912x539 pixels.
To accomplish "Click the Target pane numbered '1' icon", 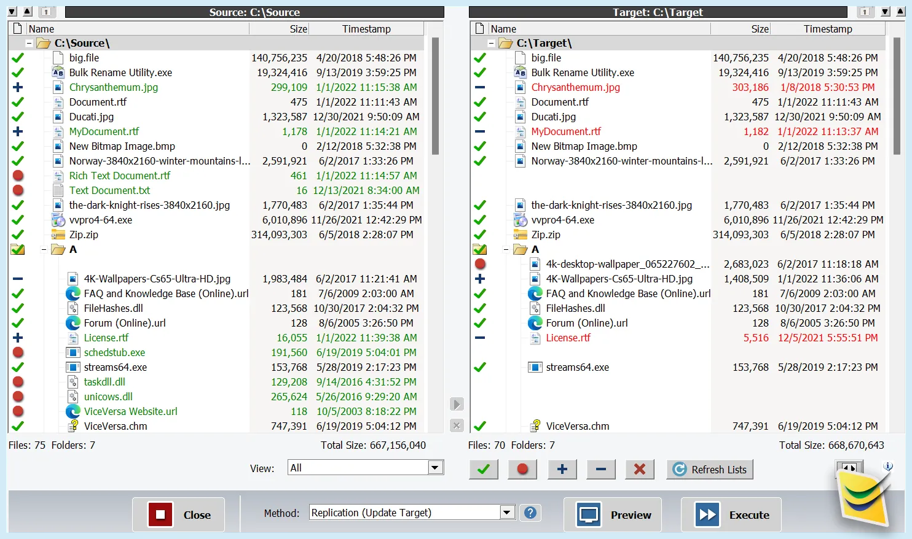I will (x=865, y=12).
